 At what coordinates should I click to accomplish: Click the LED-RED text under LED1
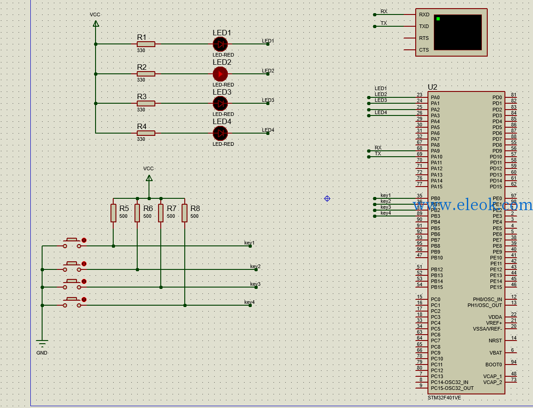coord(223,55)
